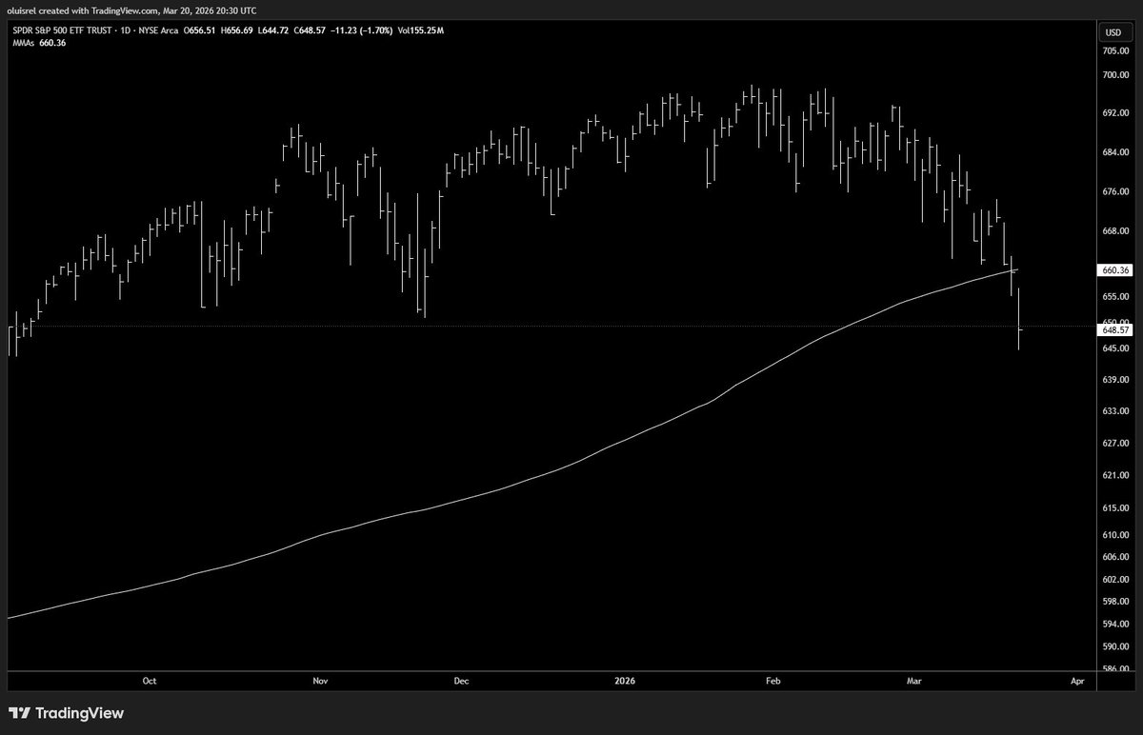Click the 645.00 price axis label
Image resolution: width=1143 pixels, height=735 pixels.
tap(1114, 348)
